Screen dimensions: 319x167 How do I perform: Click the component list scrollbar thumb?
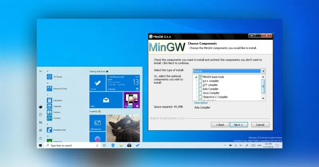click(x=263, y=86)
